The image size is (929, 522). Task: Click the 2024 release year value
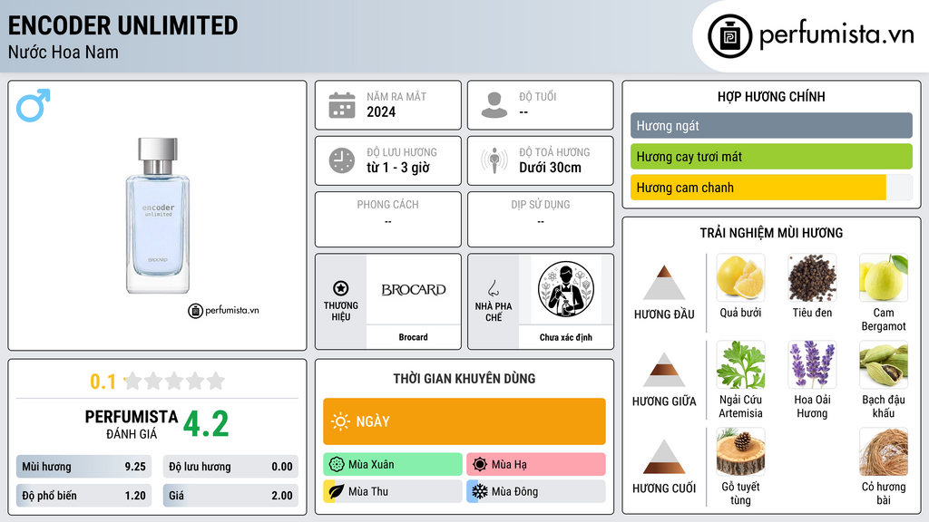pos(381,111)
